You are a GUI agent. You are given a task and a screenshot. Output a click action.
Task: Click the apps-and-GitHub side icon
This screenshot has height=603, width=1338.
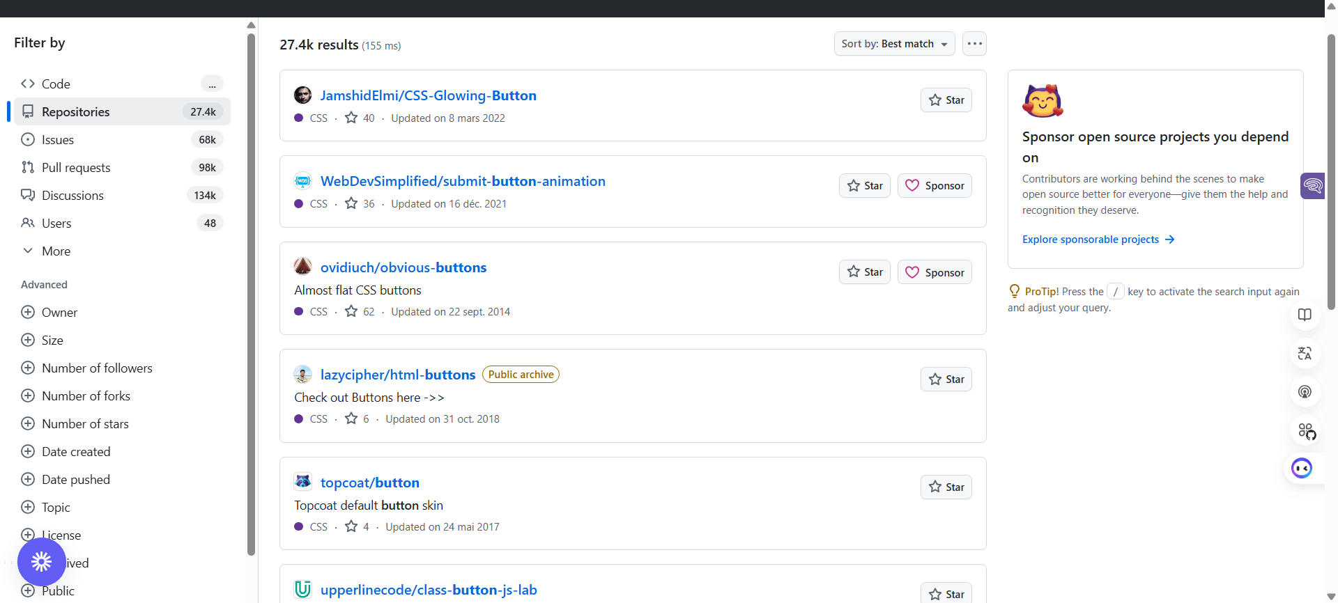coord(1306,432)
